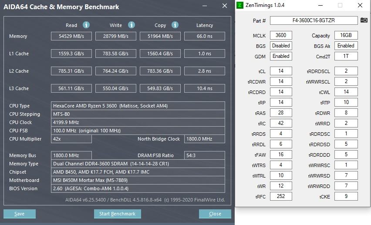Click the Capacity value 16GB
Image resolution: width=371 pixels, height=225 pixels.
point(346,35)
